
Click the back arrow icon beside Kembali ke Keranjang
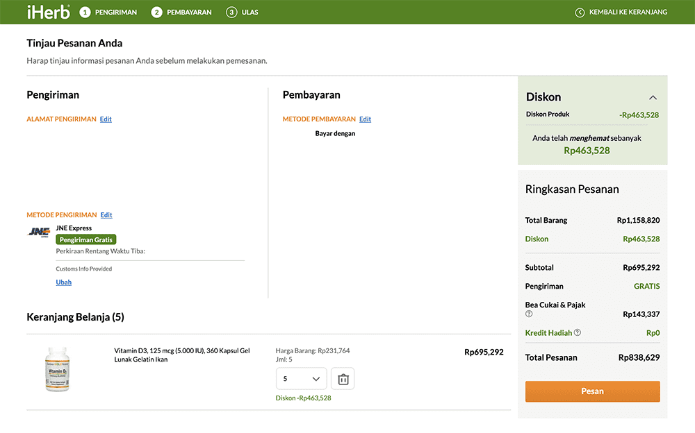[x=580, y=12]
